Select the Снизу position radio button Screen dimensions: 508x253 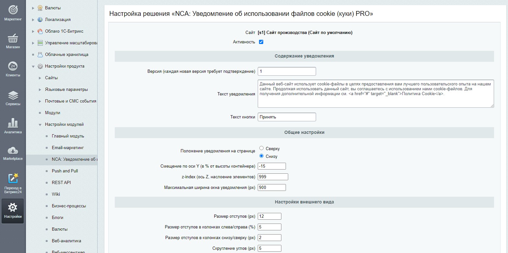pyautogui.click(x=261, y=156)
